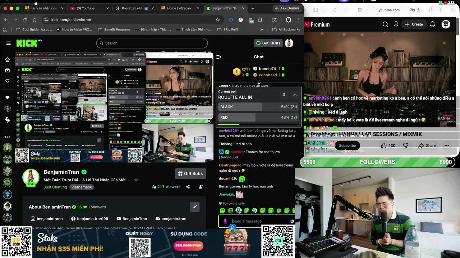Open All Bookmarks folder
Image resolution: width=460 pixels, height=258 pixels.
(286, 29)
